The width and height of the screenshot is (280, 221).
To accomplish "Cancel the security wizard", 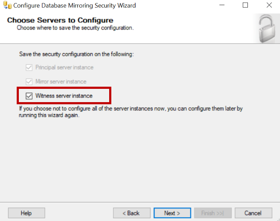I will click(253, 213).
